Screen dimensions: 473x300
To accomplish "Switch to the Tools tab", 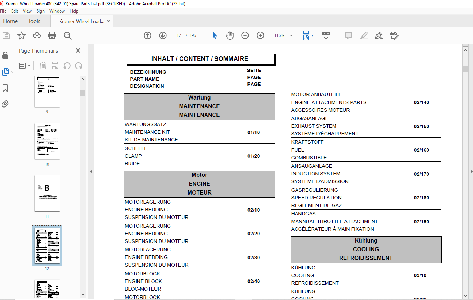I will (34, 21).
